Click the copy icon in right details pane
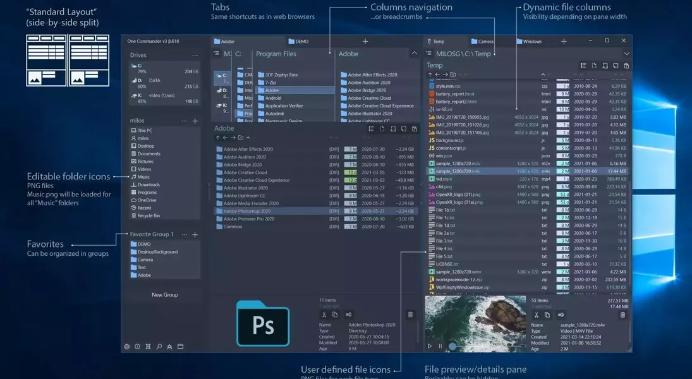The image size is (692, 379). pos(547,315)
